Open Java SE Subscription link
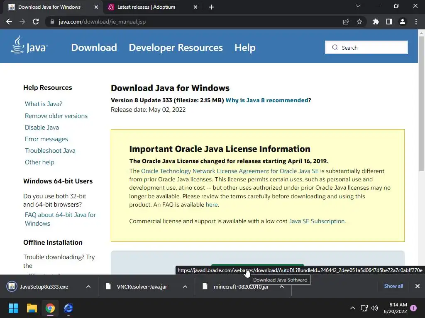425x318 pixels. 317,221
